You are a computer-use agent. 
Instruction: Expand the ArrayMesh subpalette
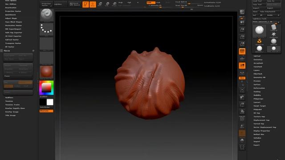point(258,63)
